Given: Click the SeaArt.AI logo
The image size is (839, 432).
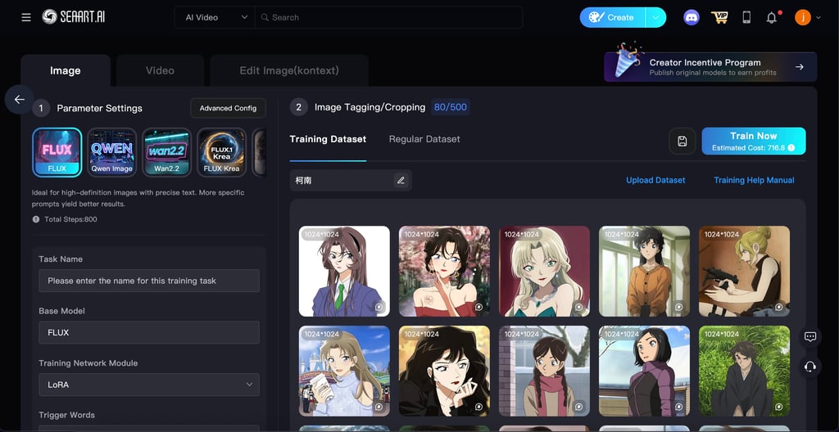Looking at the screenshot, I should [74, 17].
